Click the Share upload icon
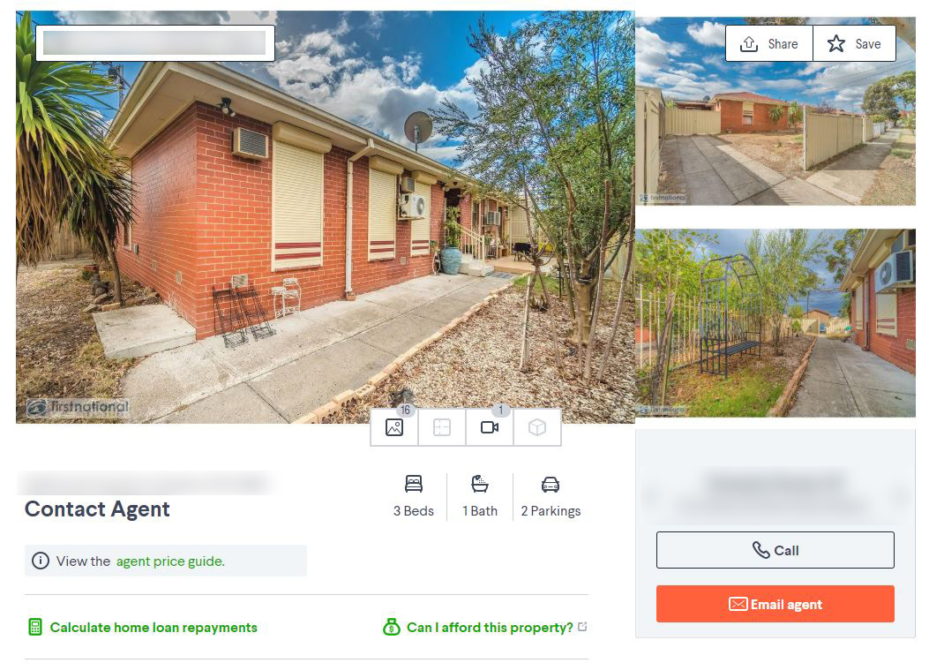 [749, 44]
